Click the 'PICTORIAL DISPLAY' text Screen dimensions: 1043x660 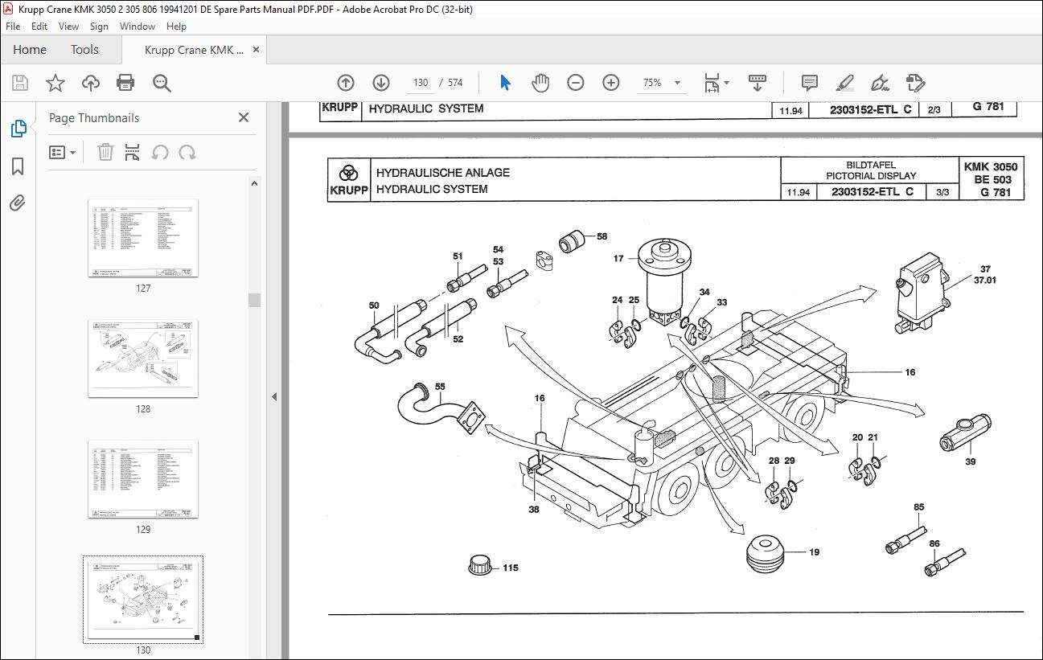[871, 176]
